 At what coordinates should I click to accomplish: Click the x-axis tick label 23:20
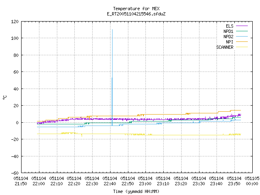pyautogui.click(x=181, y=184)
